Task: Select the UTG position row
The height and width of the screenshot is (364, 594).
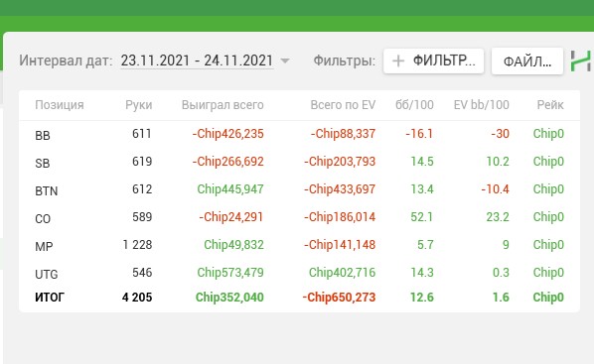Action: coord(299,273)
